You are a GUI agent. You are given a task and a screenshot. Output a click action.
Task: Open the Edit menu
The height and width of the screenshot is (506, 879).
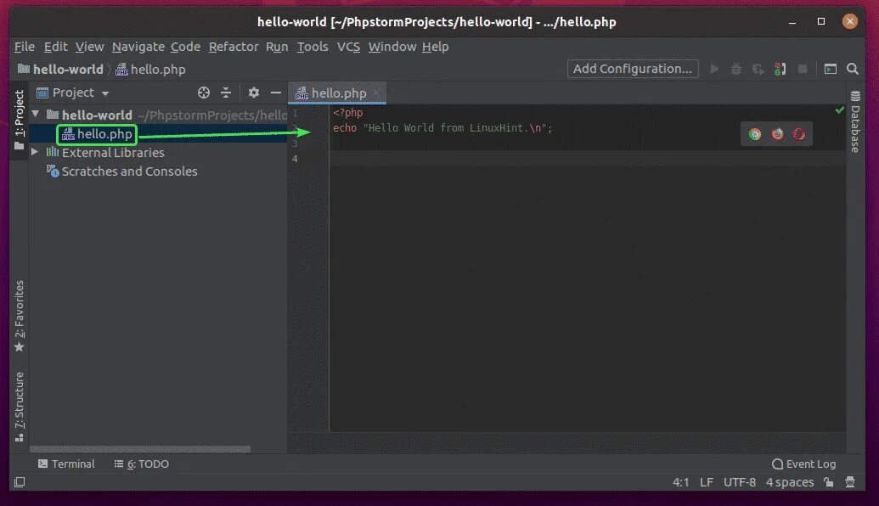click(55, 47)
